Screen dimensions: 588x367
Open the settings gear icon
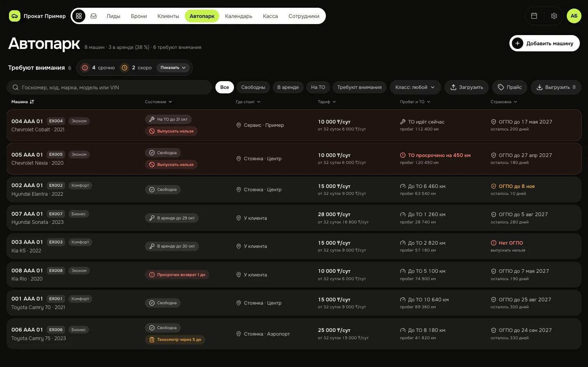(554, 16)
